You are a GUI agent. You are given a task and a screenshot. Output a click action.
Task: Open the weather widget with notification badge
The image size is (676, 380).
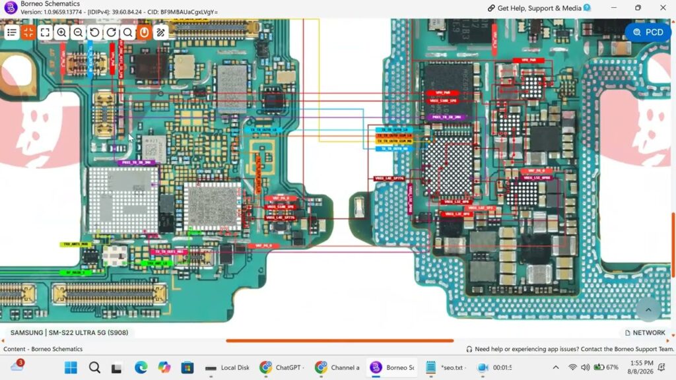pos(17,365)
